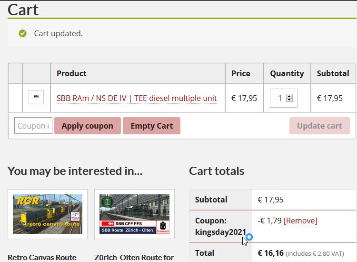Click the You may be interested in... heading
Image resolution: width=357 pixels, height=262 pixels.
pos(75,171)
